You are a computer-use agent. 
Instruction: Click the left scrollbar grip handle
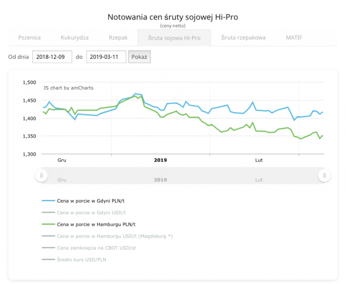[42, 175]
